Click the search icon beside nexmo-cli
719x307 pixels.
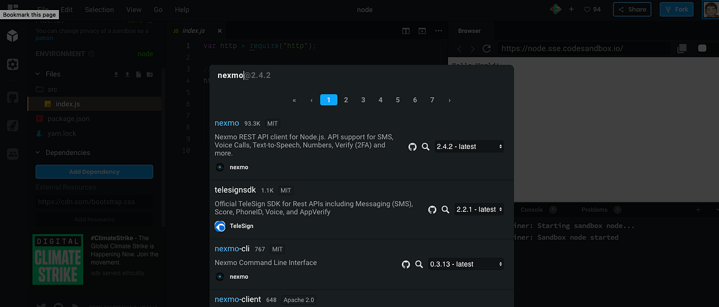click(x=419, y=264)
